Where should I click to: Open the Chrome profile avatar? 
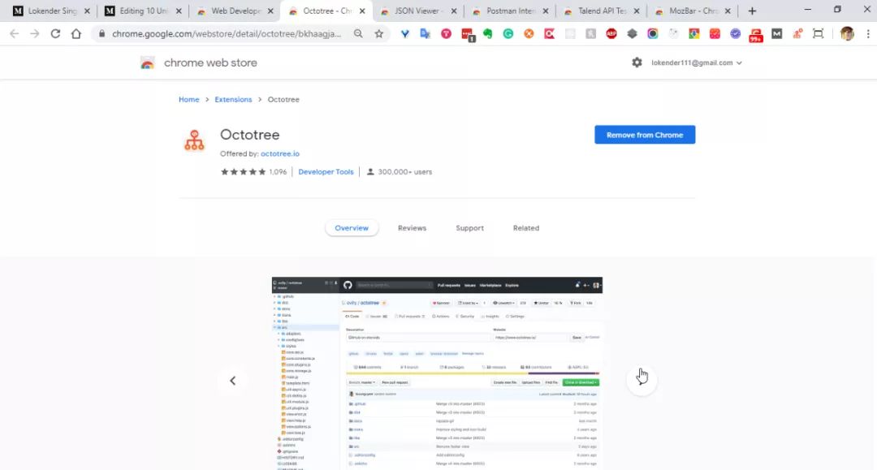tap(847, 33)
